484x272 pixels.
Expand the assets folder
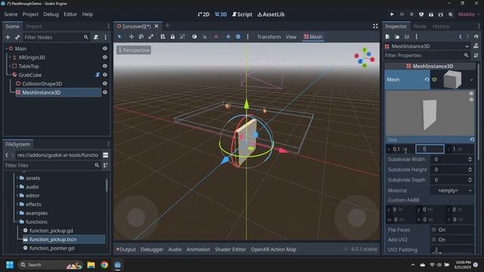(17, 178)
